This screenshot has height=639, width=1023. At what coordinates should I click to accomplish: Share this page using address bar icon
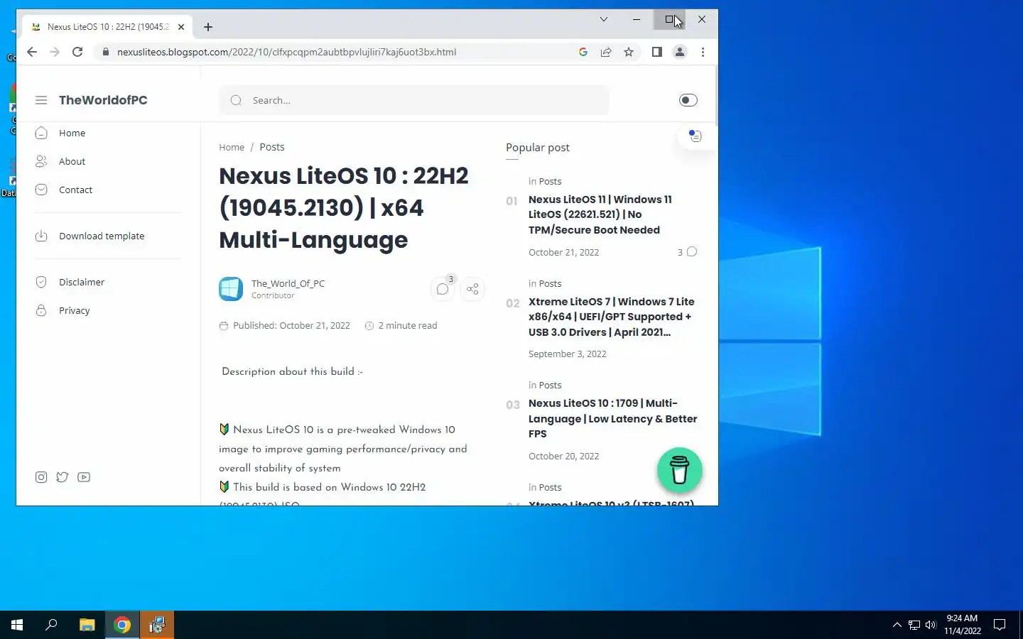606,52
